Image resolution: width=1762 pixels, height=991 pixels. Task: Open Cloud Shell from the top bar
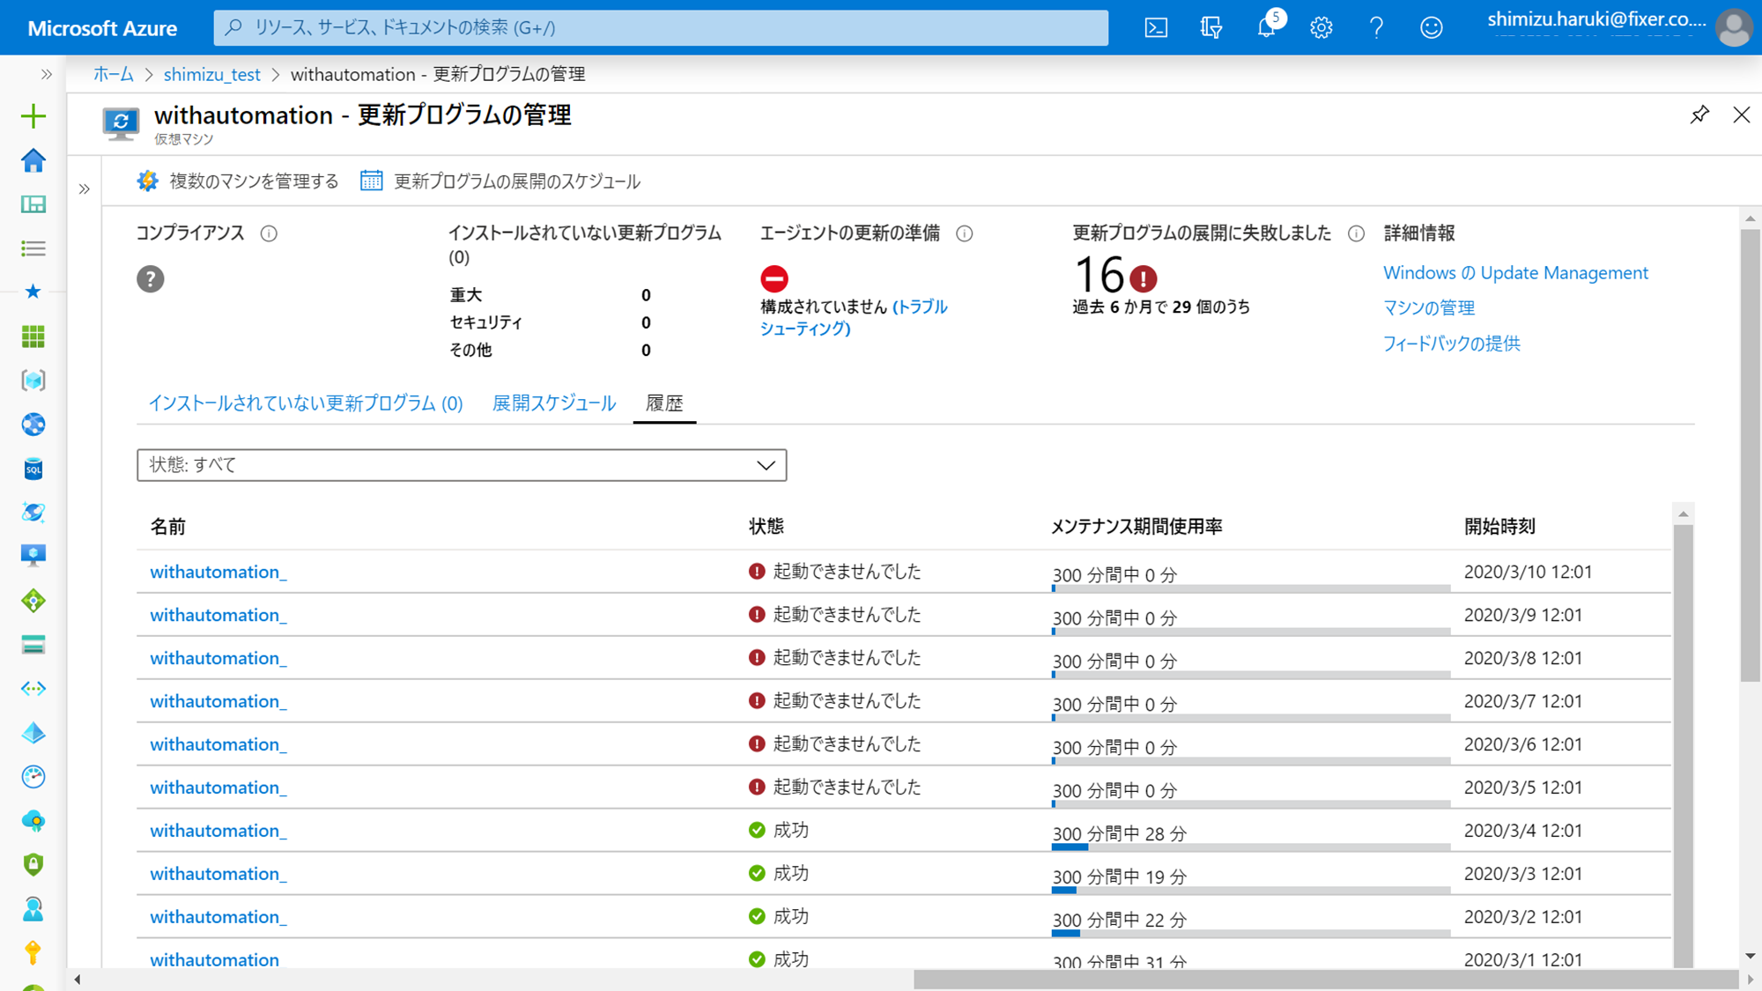coord(1156,27)
